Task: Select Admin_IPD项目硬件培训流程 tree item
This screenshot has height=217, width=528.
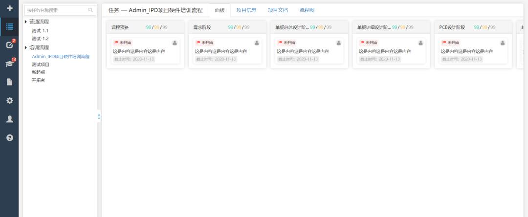Action: (x=61, y=57)
